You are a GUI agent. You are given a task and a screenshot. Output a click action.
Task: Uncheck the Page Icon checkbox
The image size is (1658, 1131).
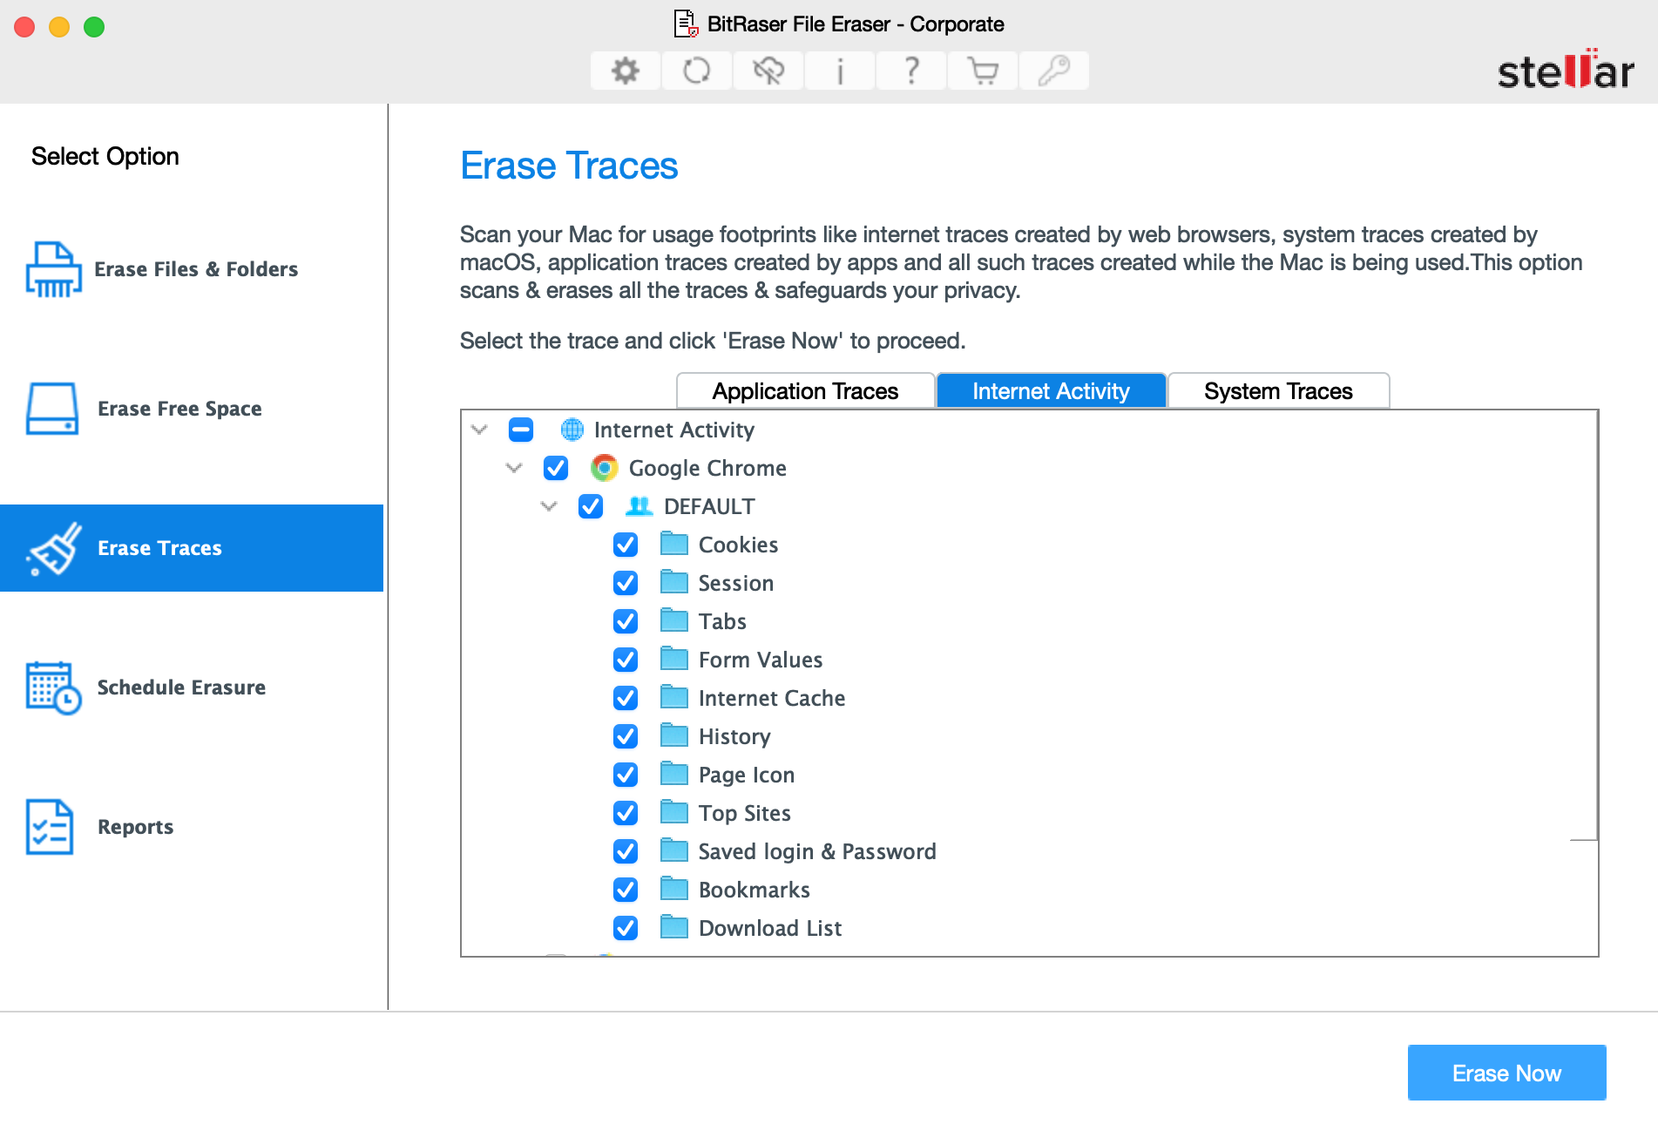(x=626, y=775)
